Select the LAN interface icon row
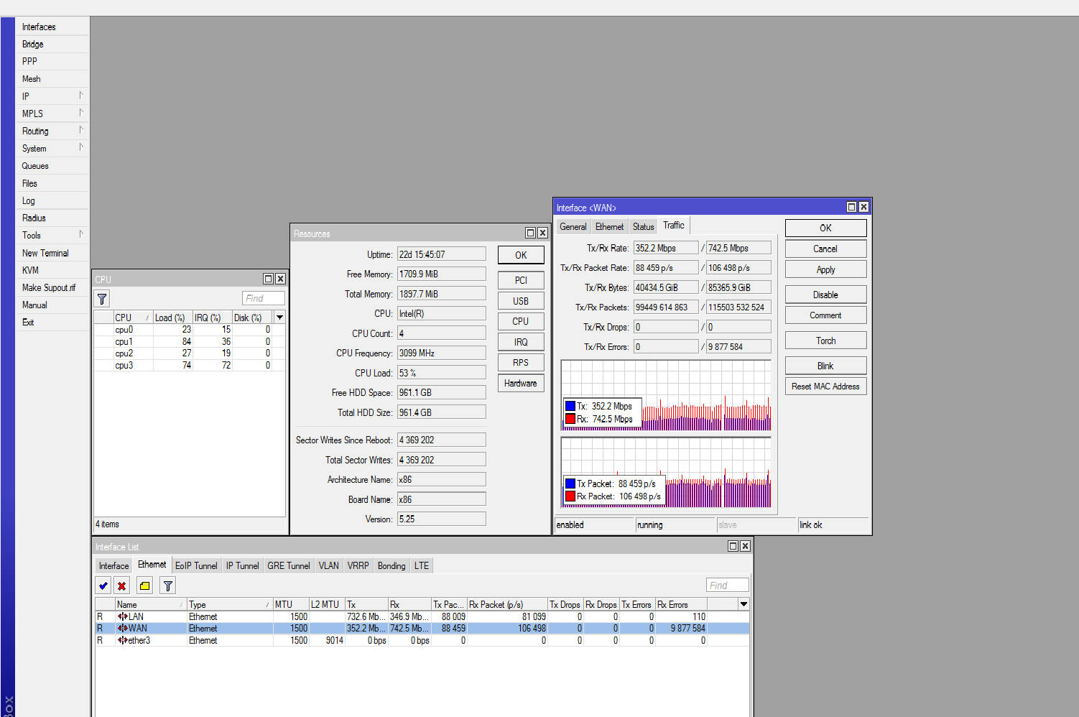Viewport: 1079px width, 717px height. (123, 616)
